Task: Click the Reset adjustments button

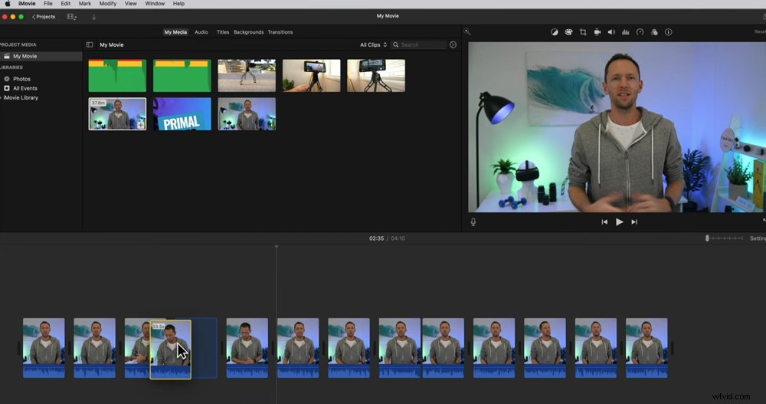Action: (x=760, y=31)
